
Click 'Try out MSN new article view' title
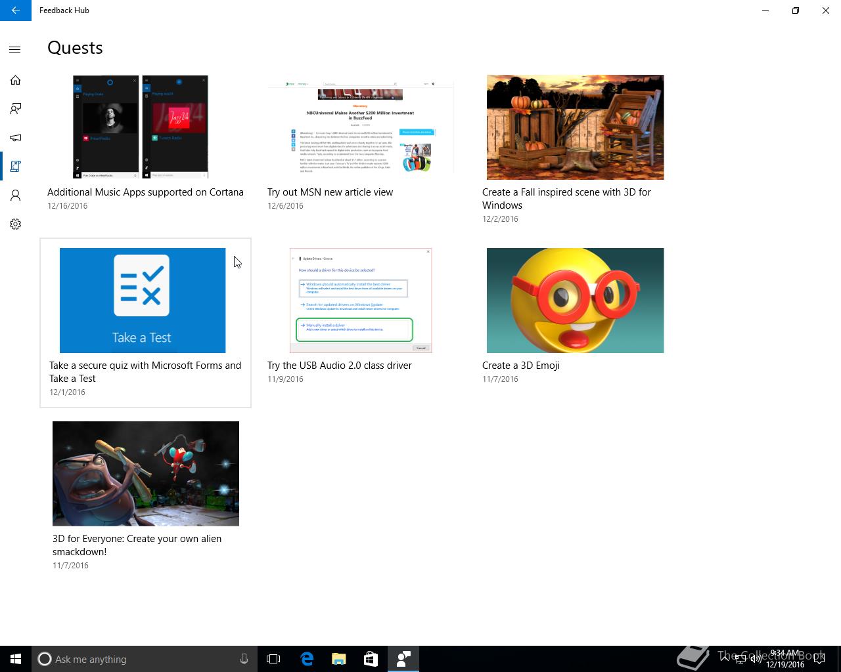point(330,192)
